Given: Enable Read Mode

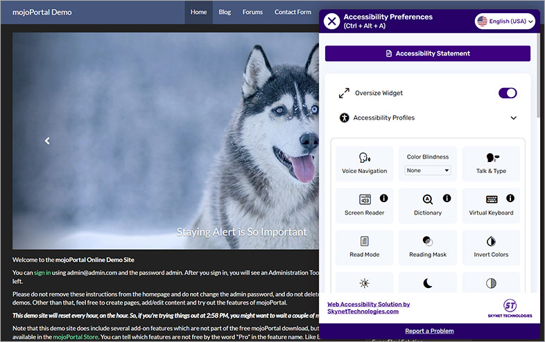Looking at the screenshot, I should tap(364, 248).
